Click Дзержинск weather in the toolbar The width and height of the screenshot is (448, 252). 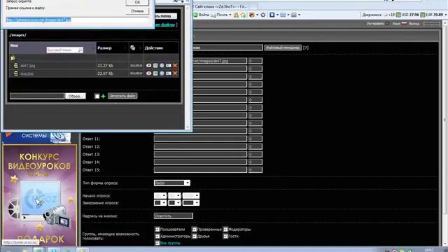pyautogui.click(x=378, y=15)
